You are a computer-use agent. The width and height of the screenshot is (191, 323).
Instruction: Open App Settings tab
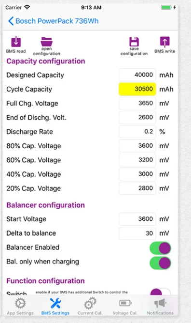click(x=20, y=307)
